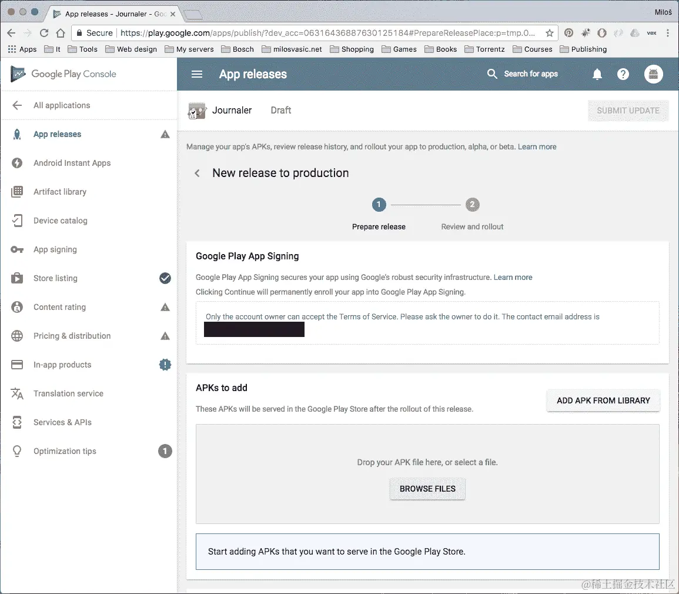Screen dimensions: 679x594
Task: Open Chrome three-dot menu
Action: [x=668, y=33]
